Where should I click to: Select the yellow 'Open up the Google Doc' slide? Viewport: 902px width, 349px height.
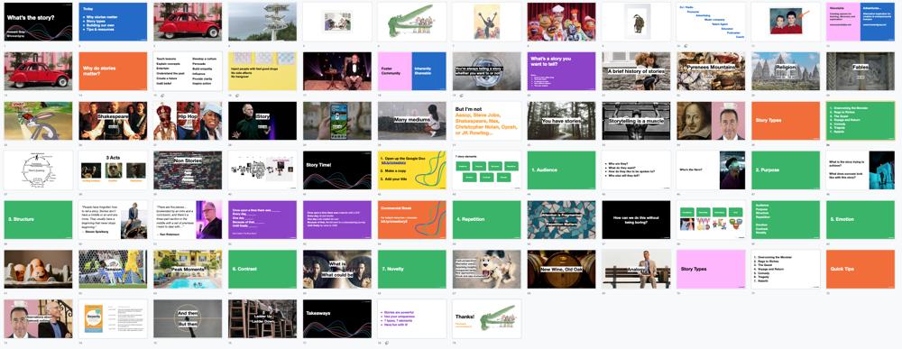[x=412, y=170]
